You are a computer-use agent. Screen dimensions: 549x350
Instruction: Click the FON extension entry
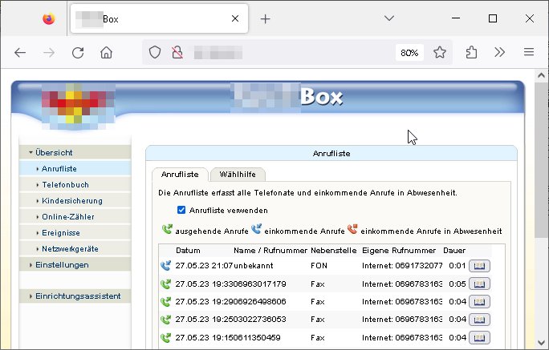[x=319, y=266]
